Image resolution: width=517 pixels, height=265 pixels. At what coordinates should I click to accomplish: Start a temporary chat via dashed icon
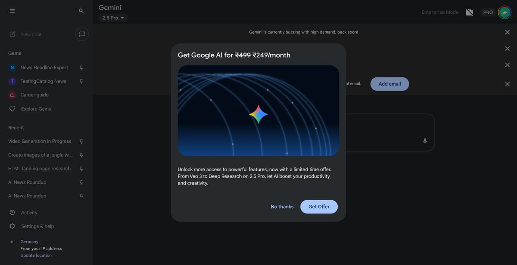point(82,34)
